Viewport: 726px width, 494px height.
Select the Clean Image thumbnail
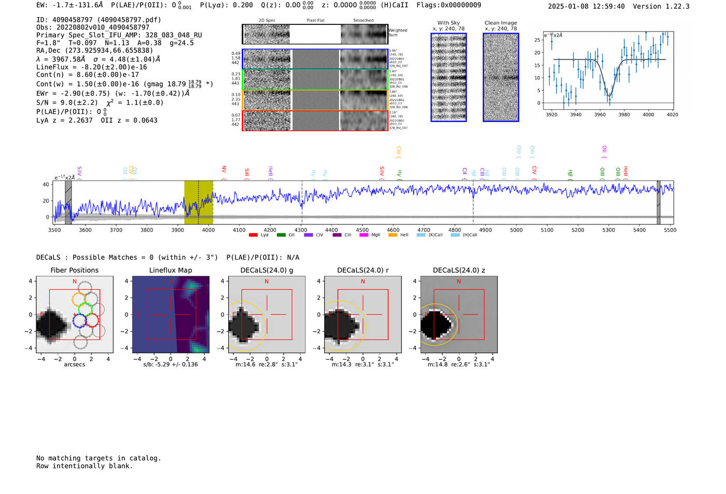(501, 77)
